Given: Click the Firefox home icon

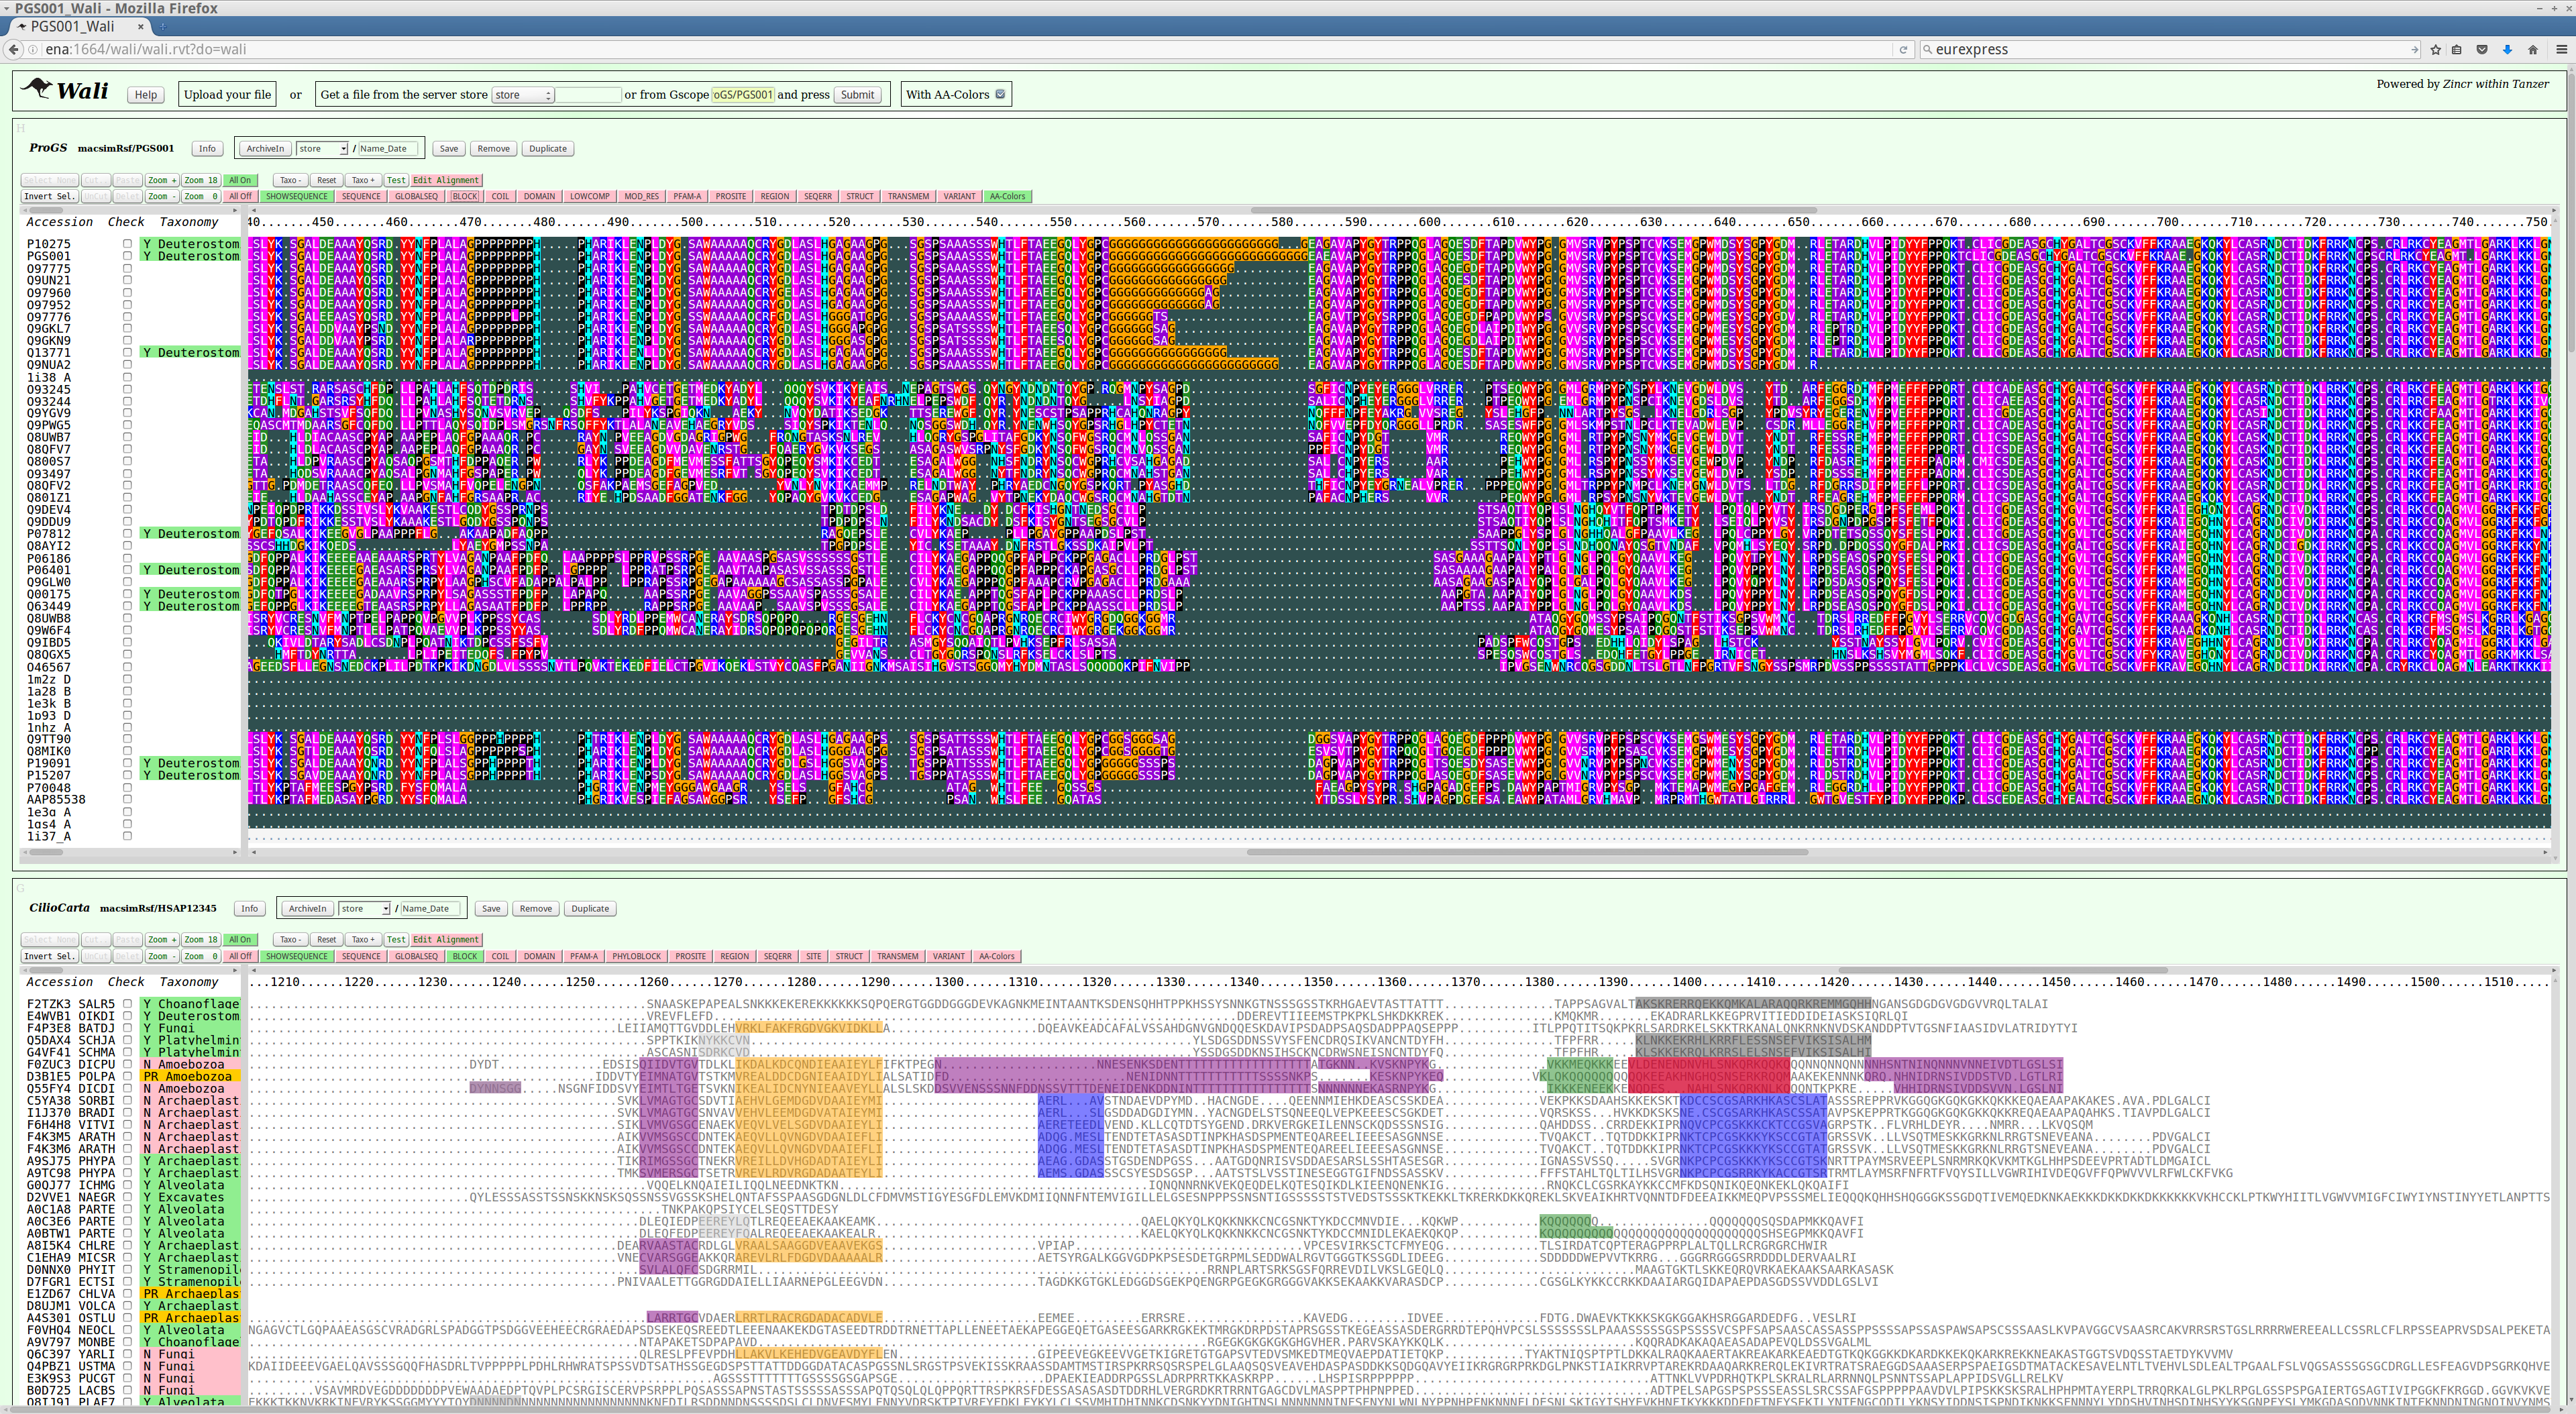Looking at the screenshot, I should pyautogui.click(x=2532, y=49).
